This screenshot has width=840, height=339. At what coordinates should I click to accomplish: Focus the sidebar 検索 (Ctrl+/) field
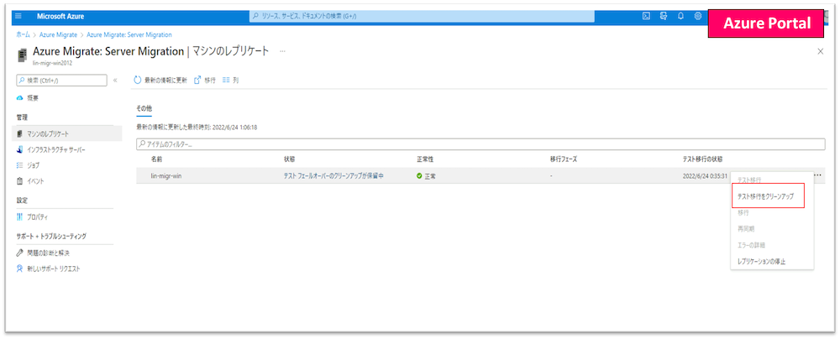(x=61, y=81)
